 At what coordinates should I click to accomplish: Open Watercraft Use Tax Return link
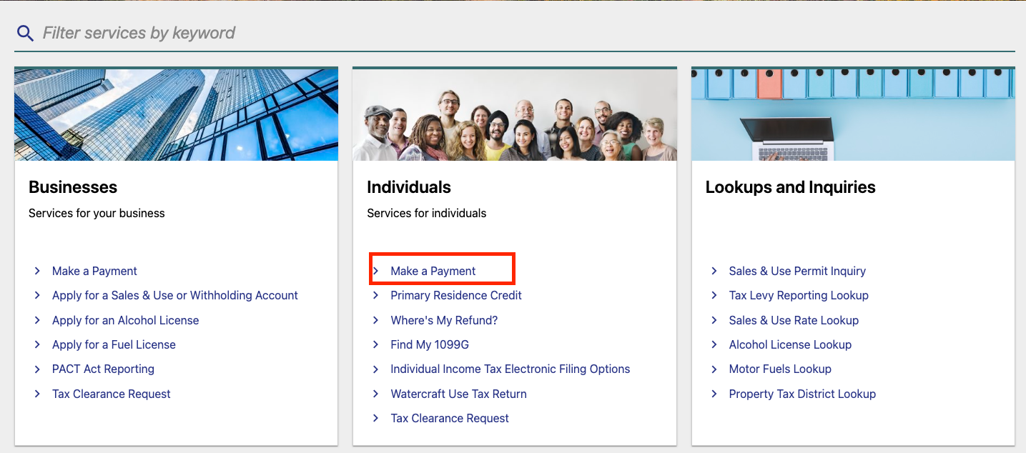tap(458, 394)
